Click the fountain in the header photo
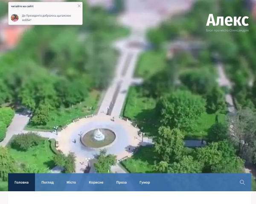This screenshot has width=256, height=204. pos(98,137)
